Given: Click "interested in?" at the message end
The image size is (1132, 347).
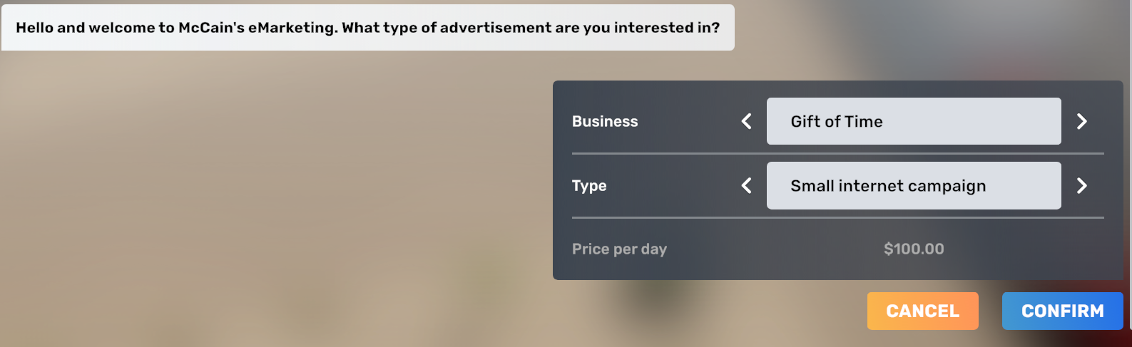Looking at the screenshot, I should [666, 28].
